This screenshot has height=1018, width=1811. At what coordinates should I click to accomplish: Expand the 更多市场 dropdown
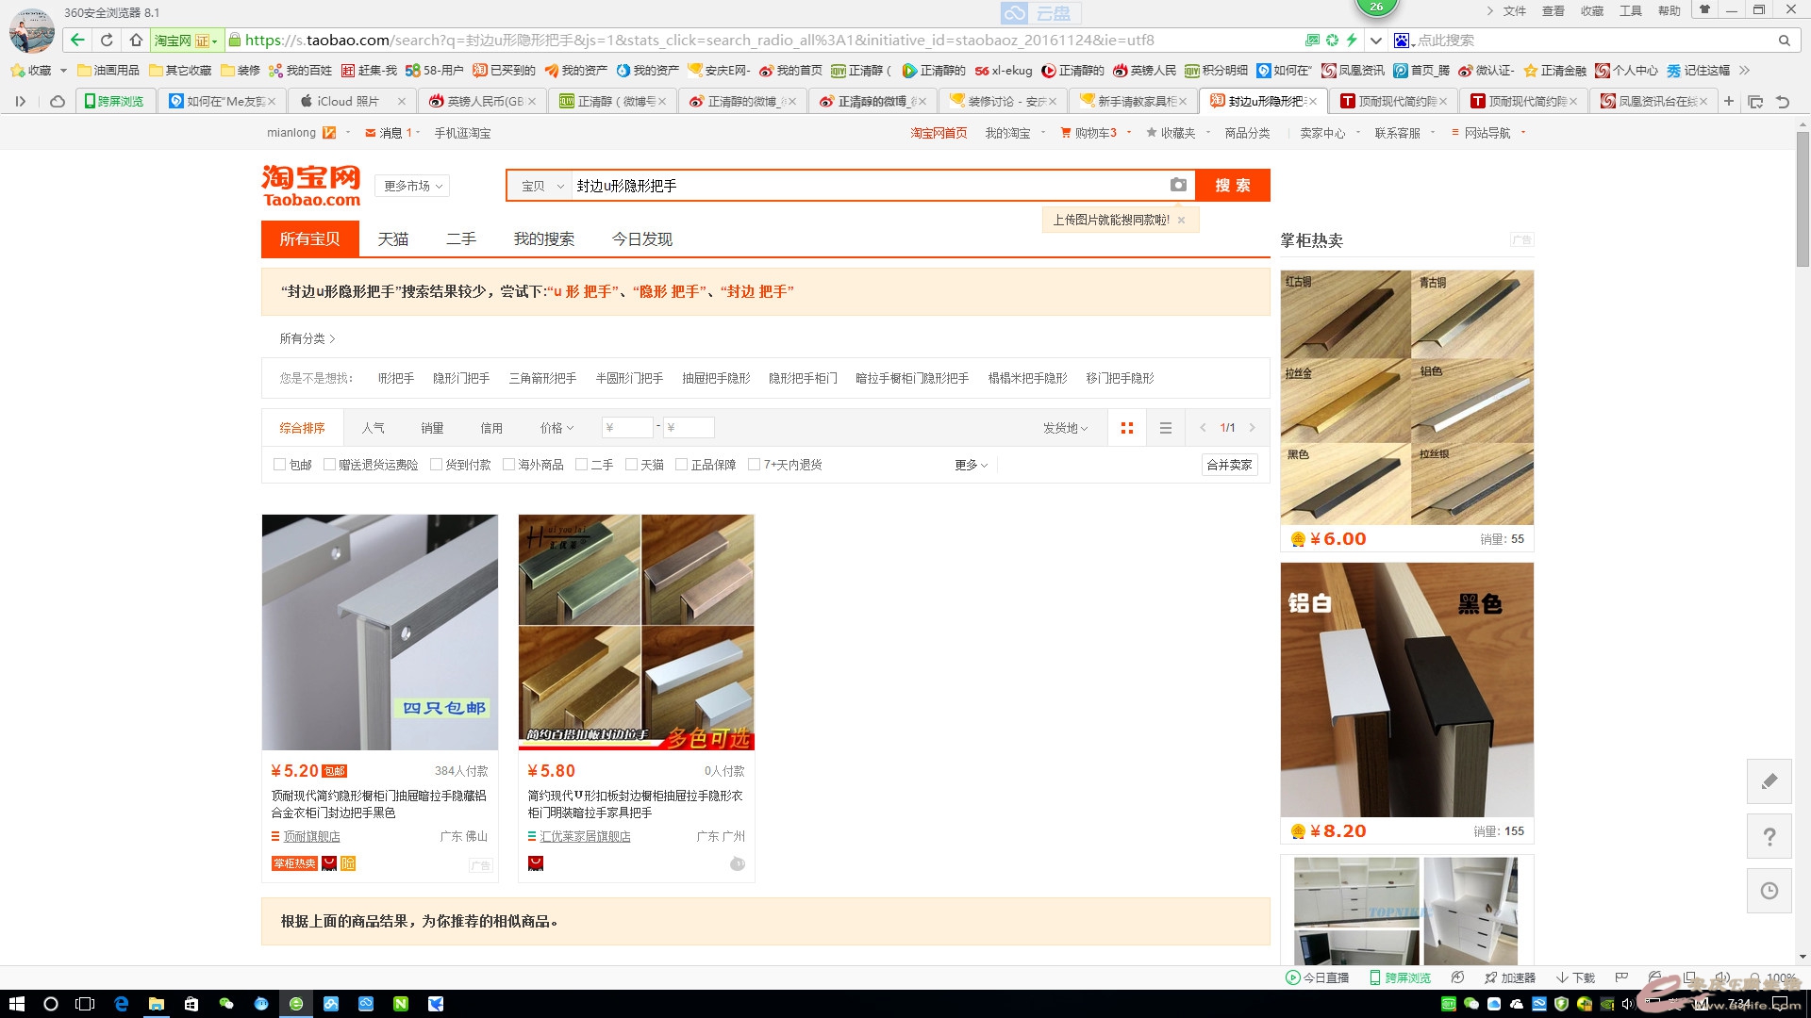pos(412,187)
